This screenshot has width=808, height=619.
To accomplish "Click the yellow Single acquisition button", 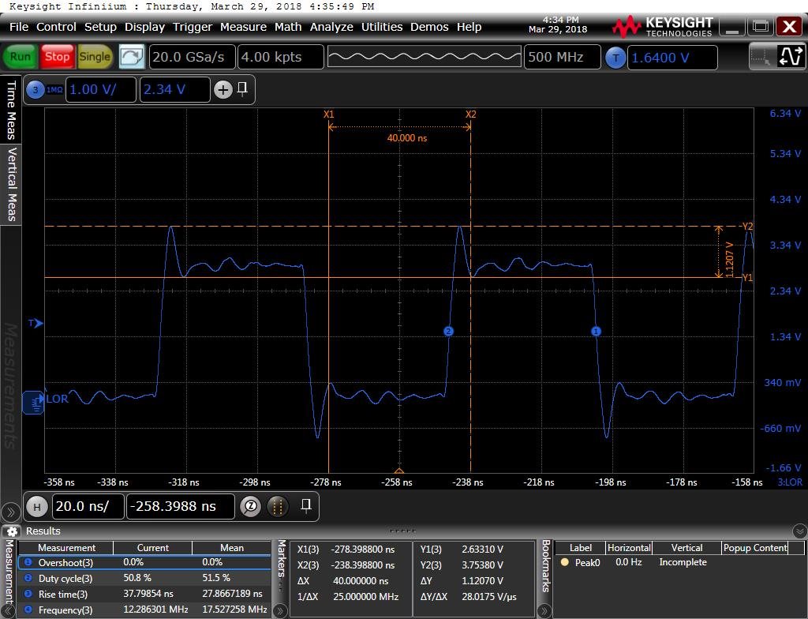I will [x=95, y=57].
